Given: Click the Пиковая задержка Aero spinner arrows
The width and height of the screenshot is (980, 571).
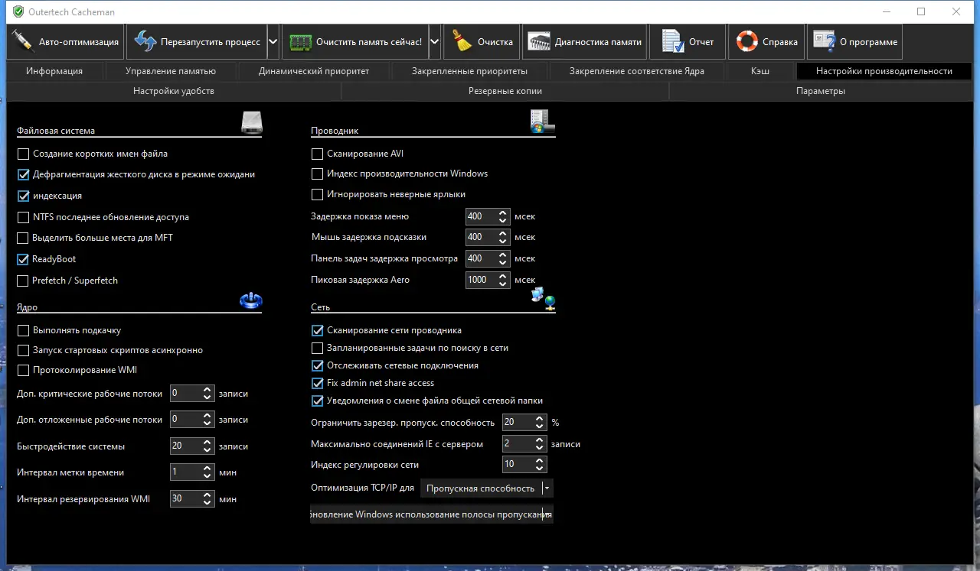Looking at the screenshot, I should 502,280.
